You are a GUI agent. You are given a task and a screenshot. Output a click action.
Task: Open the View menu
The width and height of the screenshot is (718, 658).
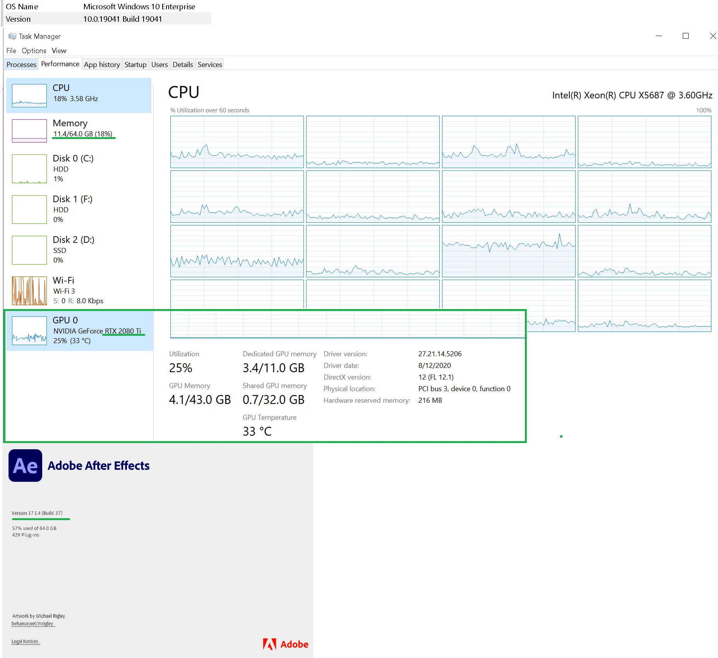coord(59,51)
